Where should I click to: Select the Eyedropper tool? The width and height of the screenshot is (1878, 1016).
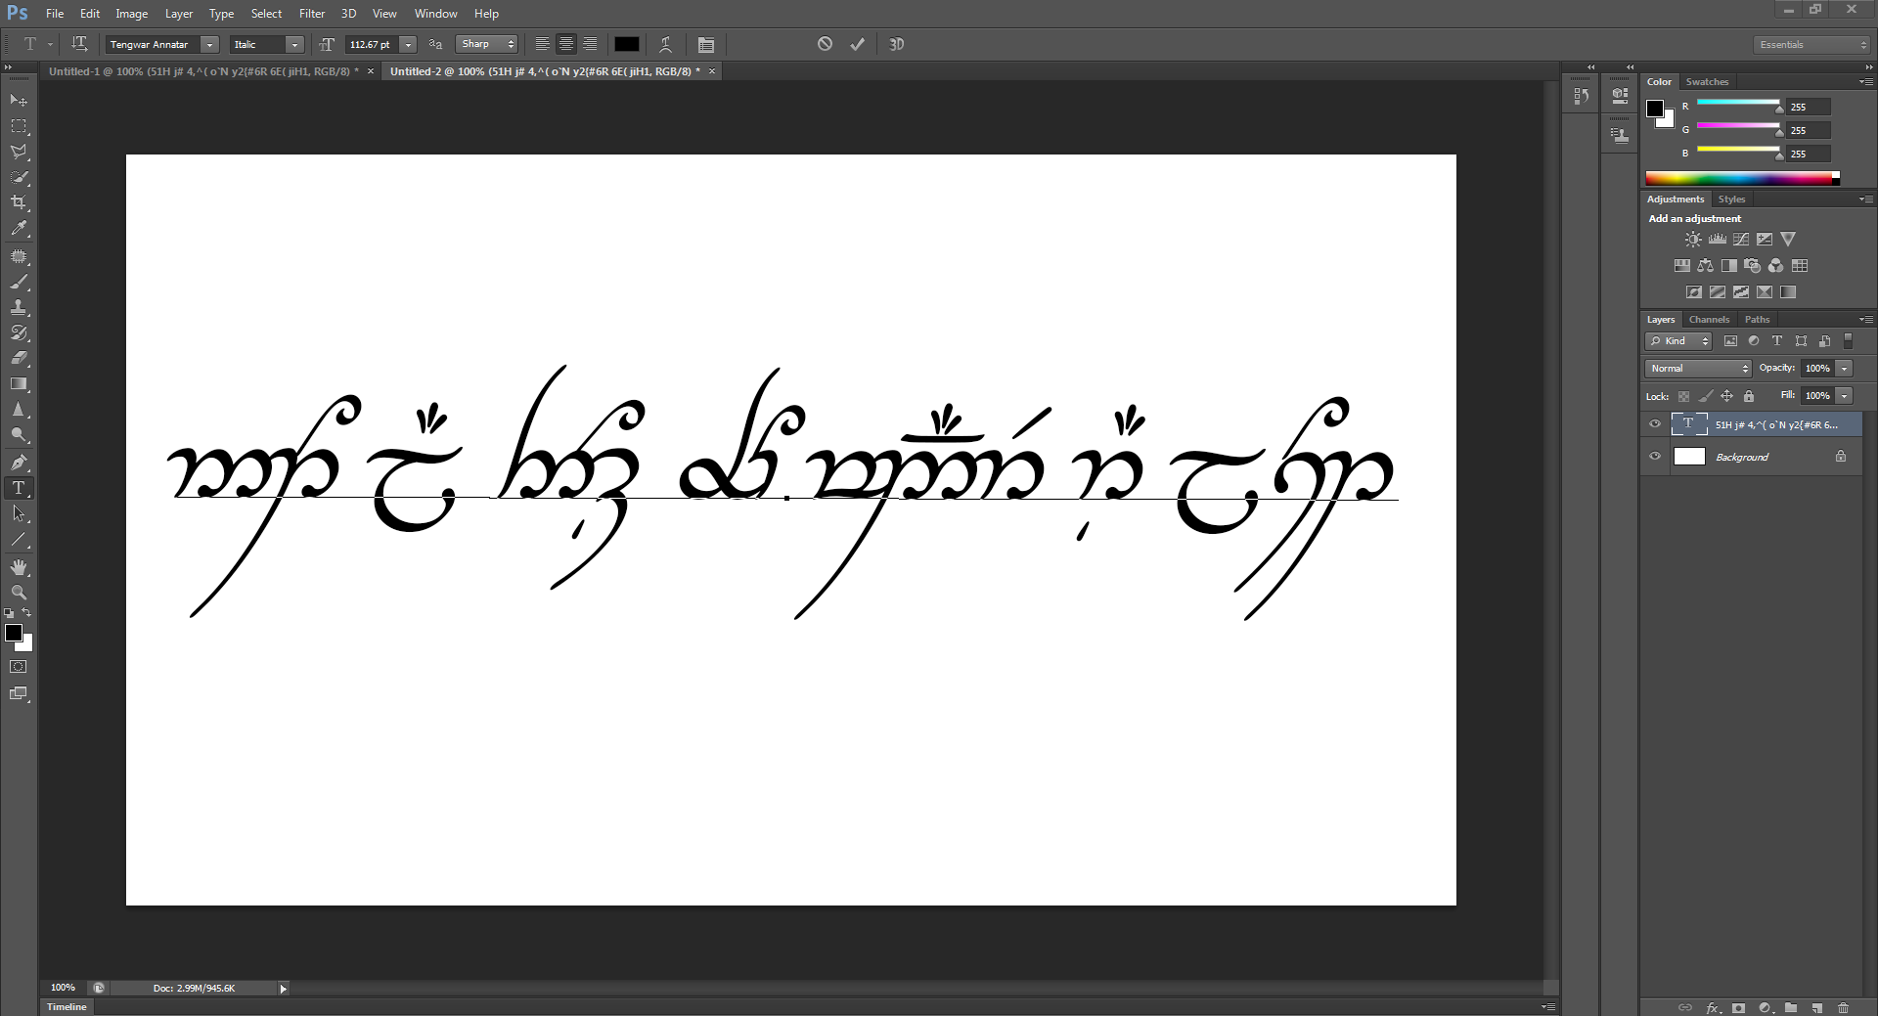click(x=19, y=229)
